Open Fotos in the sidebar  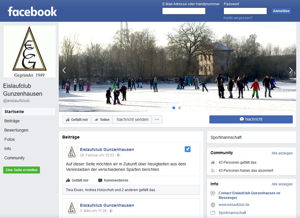(10, 139)
